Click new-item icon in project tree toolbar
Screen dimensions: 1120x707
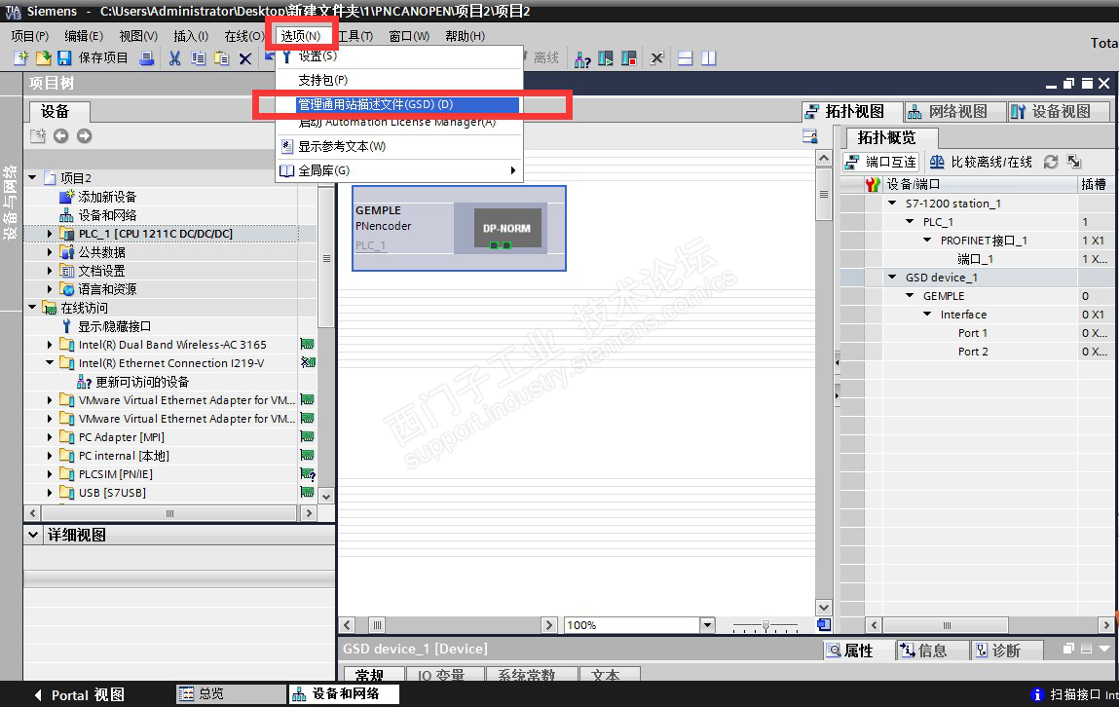[38, 135]
